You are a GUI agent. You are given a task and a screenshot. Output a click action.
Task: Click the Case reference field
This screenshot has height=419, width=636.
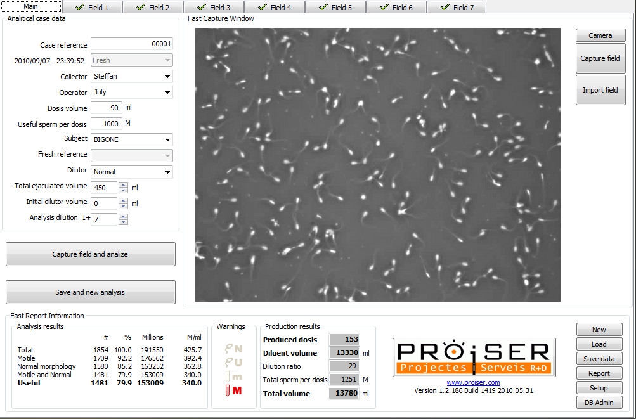[132, 44]
